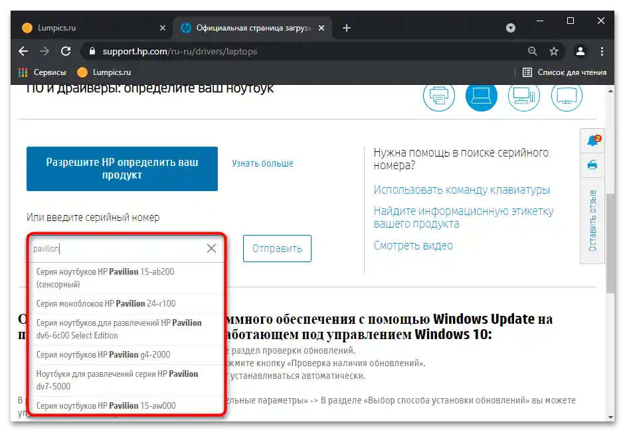Viewport: 625px width, 432px height.
Task: Open Lumpics.ru bookmark in bookmarks bar
Action: pos(104,72)
